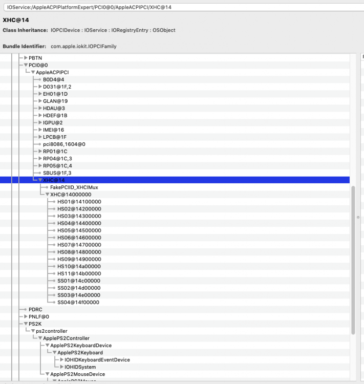Collapse the ApplePS2Controller node

[40, 338]
